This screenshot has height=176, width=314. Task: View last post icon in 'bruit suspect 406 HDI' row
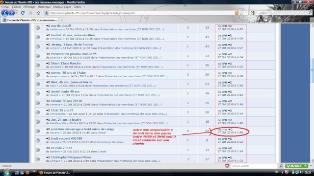click(x=230, y=139)
